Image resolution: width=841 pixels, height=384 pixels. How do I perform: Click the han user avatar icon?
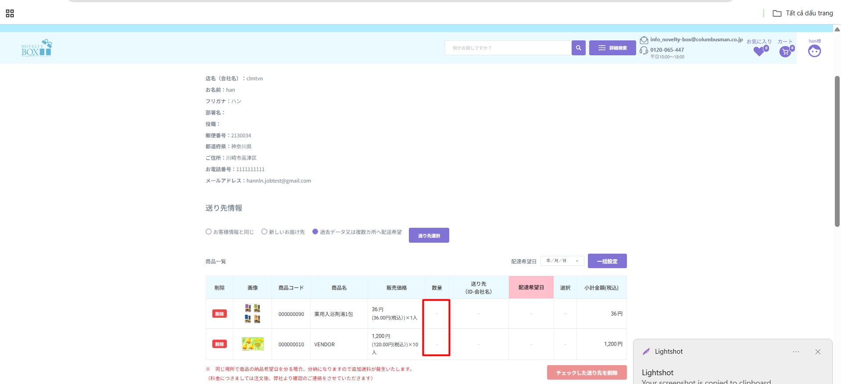click(814, 51)
